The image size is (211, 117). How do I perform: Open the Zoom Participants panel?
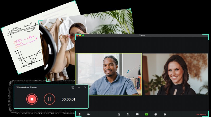(128, 114)
